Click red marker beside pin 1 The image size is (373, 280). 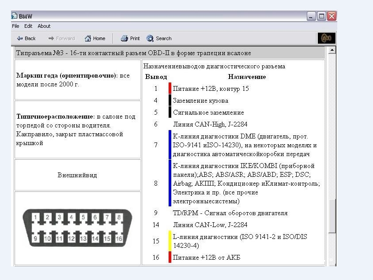coord(170,88)
